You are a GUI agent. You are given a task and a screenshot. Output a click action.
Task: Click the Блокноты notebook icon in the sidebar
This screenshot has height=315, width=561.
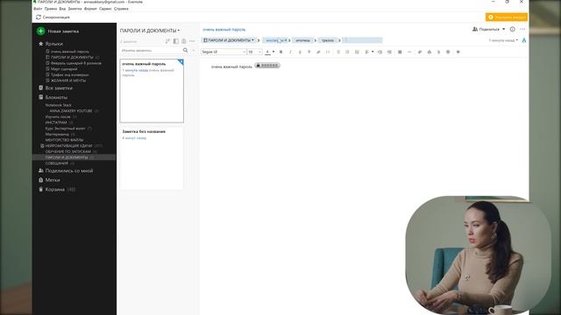pos(41,97)
